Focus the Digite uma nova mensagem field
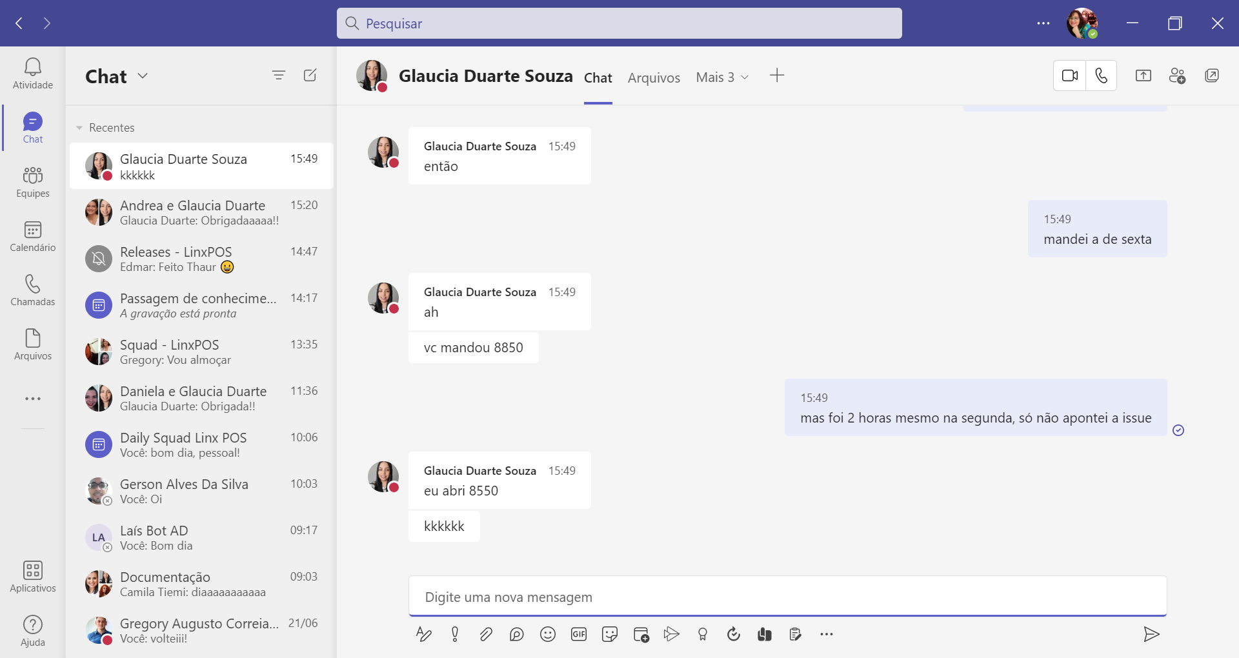The height and width of the screenshot is (658, 1239). (x=788, y=597)
